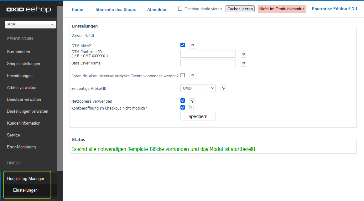The image size is (364, 201).
Task: Open the Eindeutige Artikel-ID dropdown
Action: (198, 88)
